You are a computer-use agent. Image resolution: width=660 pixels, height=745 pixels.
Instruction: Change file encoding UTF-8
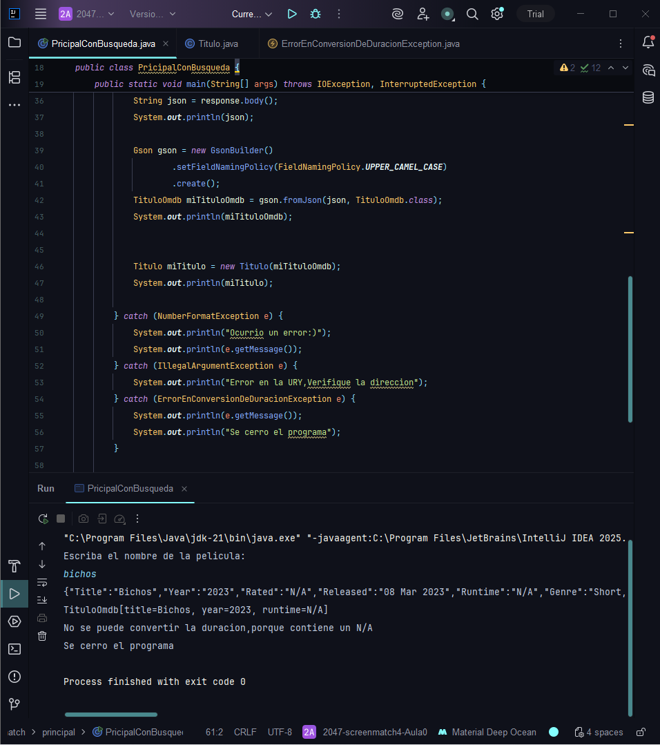pyautogui.click(x=280, y=732)
